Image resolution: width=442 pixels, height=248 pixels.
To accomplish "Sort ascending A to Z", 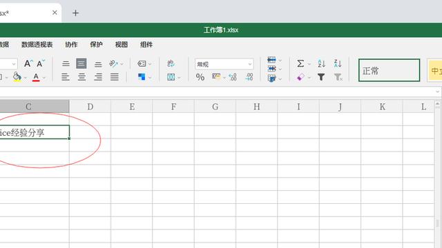I will coord(321,63).
